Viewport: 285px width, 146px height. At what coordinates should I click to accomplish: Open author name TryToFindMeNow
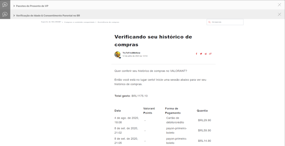[131, 53]
